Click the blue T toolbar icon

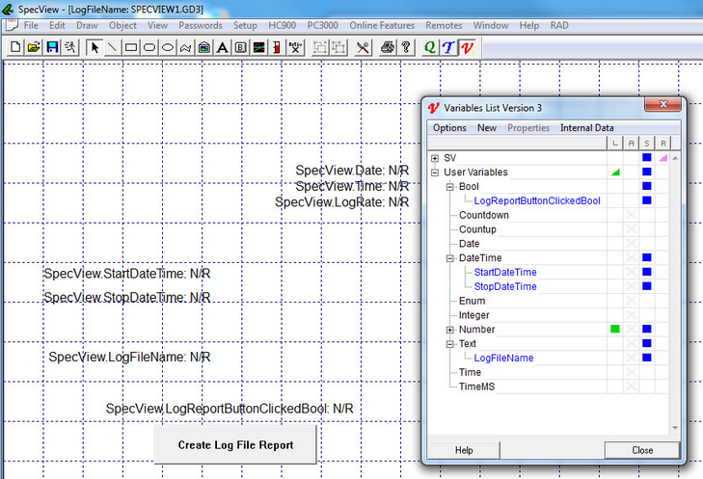[447, 47]
